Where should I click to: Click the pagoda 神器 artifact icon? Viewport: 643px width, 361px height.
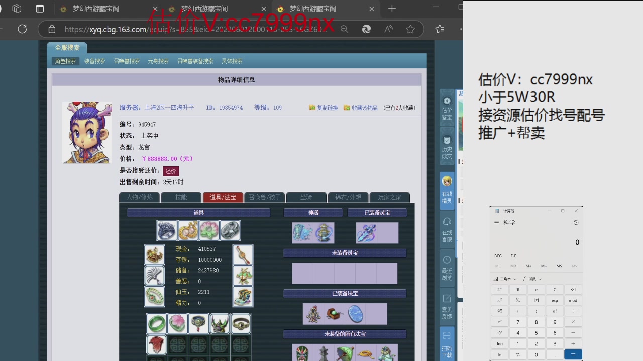(x=324, y=233)
